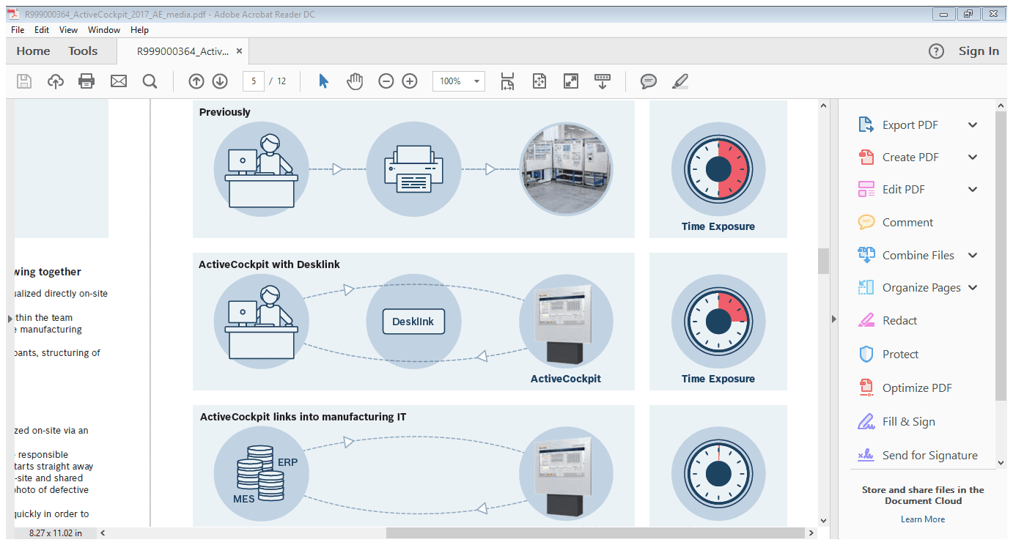The width and height of the screenshot is (1013, 545).
Task: Open the Edit menu
Action: tap(42, 30)
